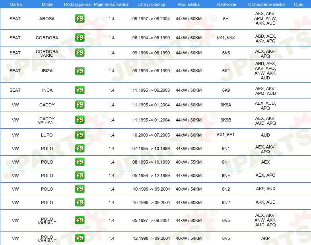Click the INCA model cell
This screenshot has width=311, height=245.
(x=47, y=90)
